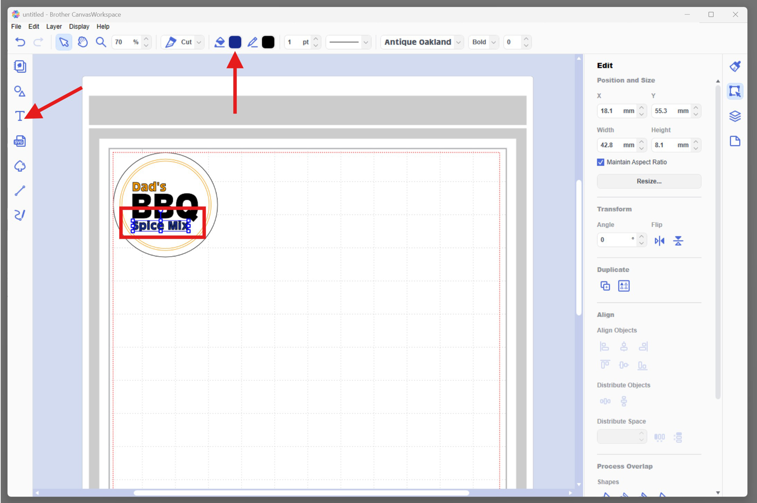The height and width of the screenshot is (503, 757).
Task: Increase the line width pt stepper
Action: click(x=316, y=39)
